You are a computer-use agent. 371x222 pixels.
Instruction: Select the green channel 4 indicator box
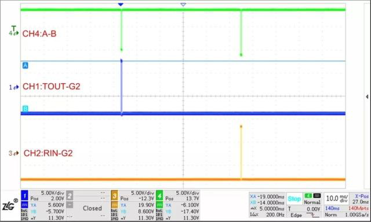pyautogui.click(x=159, y=195)
